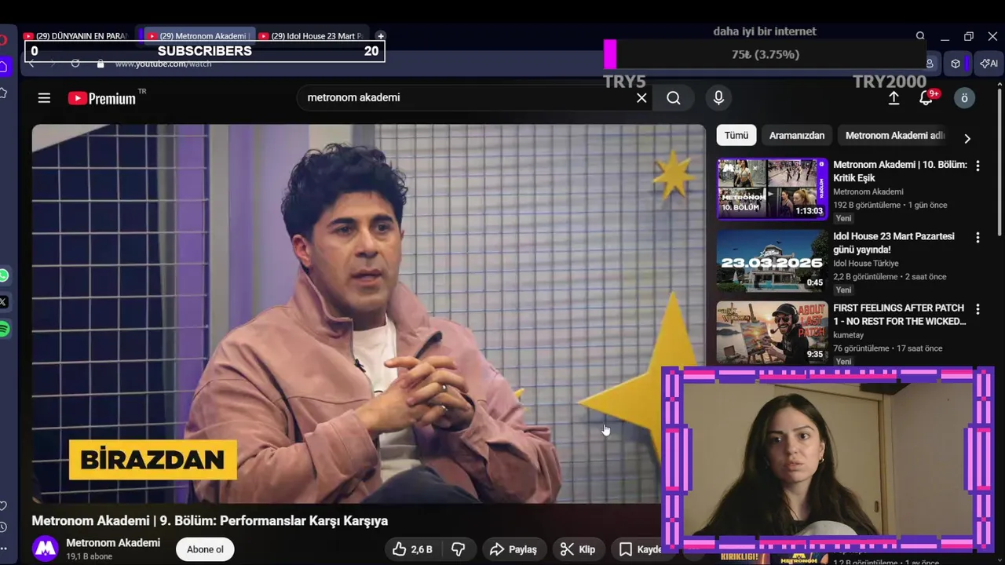Open the browser extensions cube icon

coord(956,64)
